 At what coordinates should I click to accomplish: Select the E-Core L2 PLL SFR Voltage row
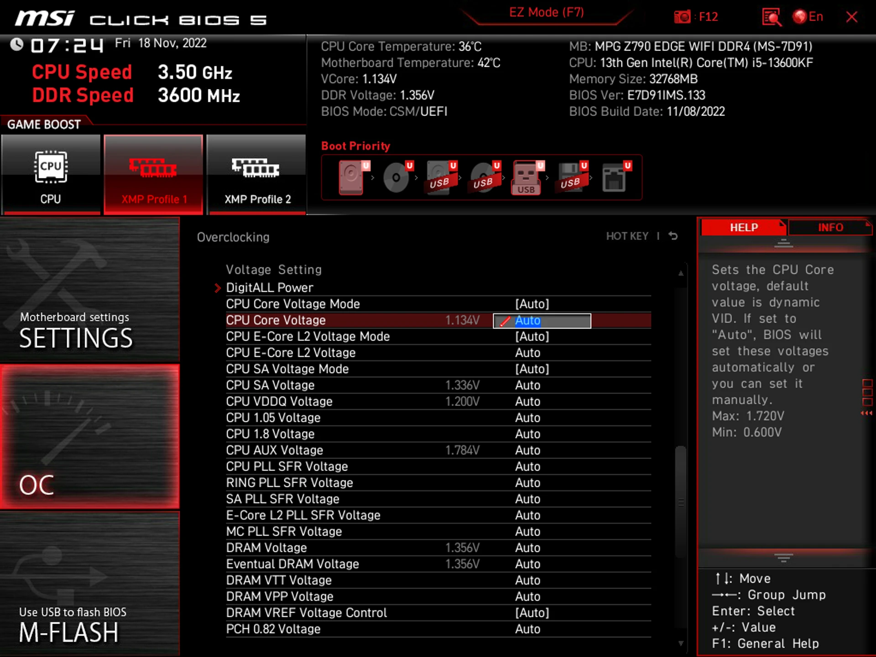(438, 515)
